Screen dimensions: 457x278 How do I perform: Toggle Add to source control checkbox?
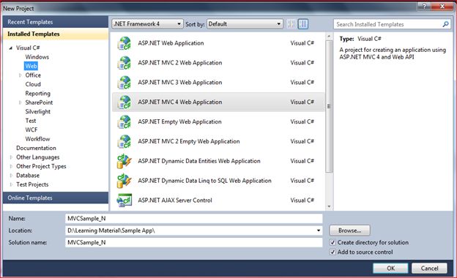[332, 252]
